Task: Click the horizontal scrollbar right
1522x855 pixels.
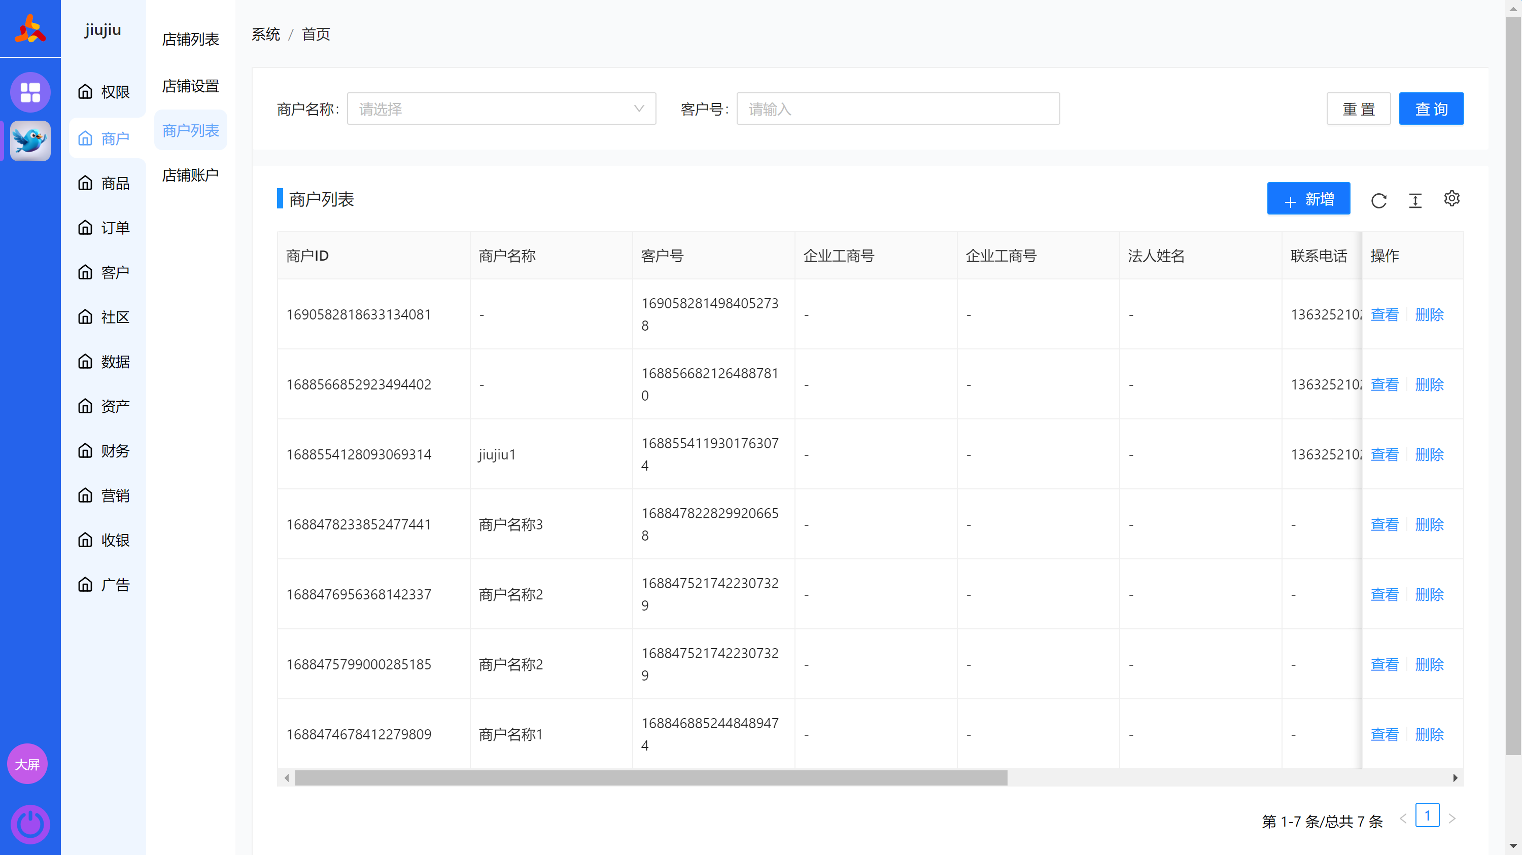Action: 1456,776
